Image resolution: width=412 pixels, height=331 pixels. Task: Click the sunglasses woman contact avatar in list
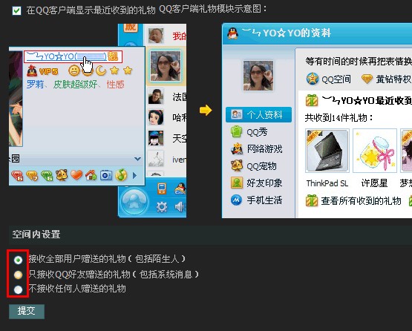point(166,66)
